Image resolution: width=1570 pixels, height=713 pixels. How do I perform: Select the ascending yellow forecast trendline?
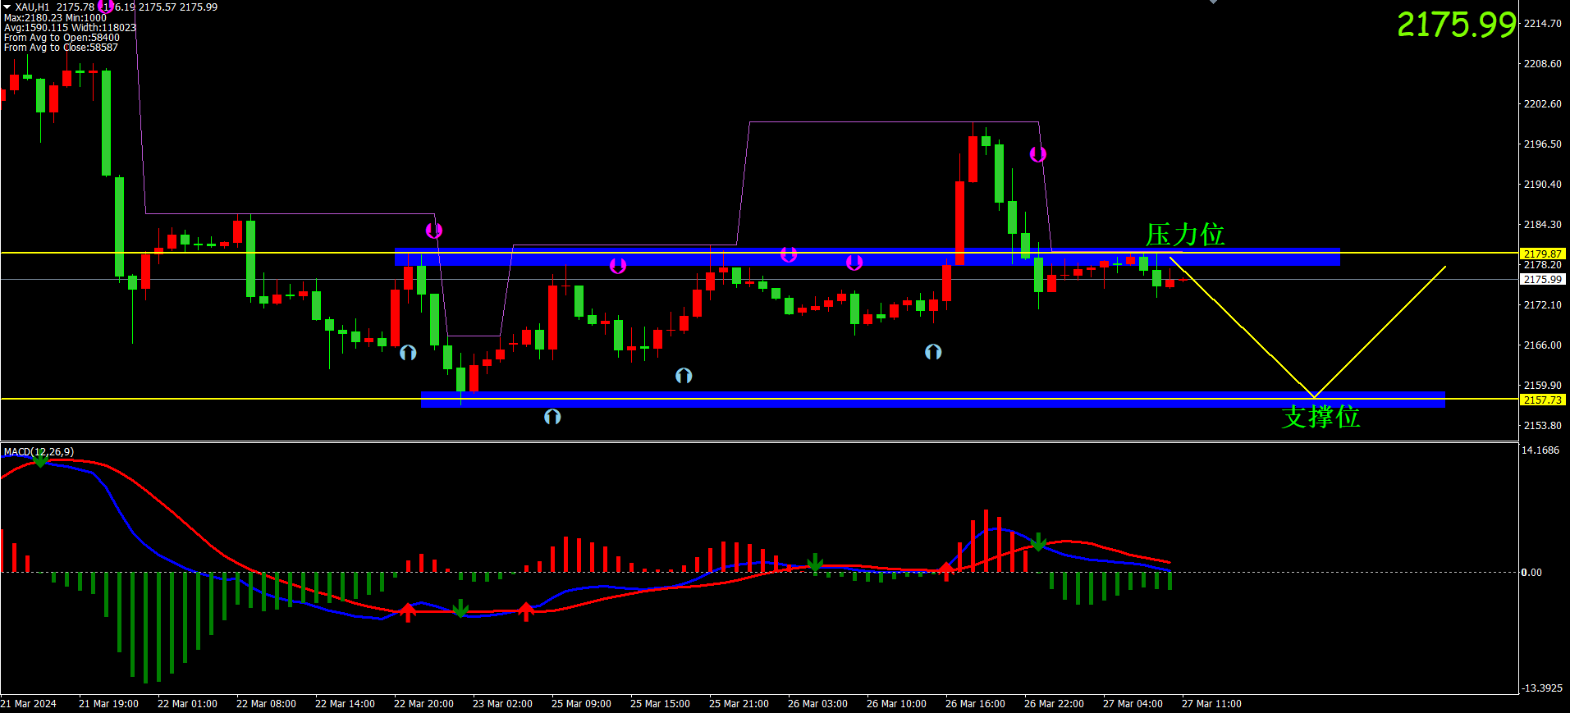pyautogui.click(x=1380, y=332)
